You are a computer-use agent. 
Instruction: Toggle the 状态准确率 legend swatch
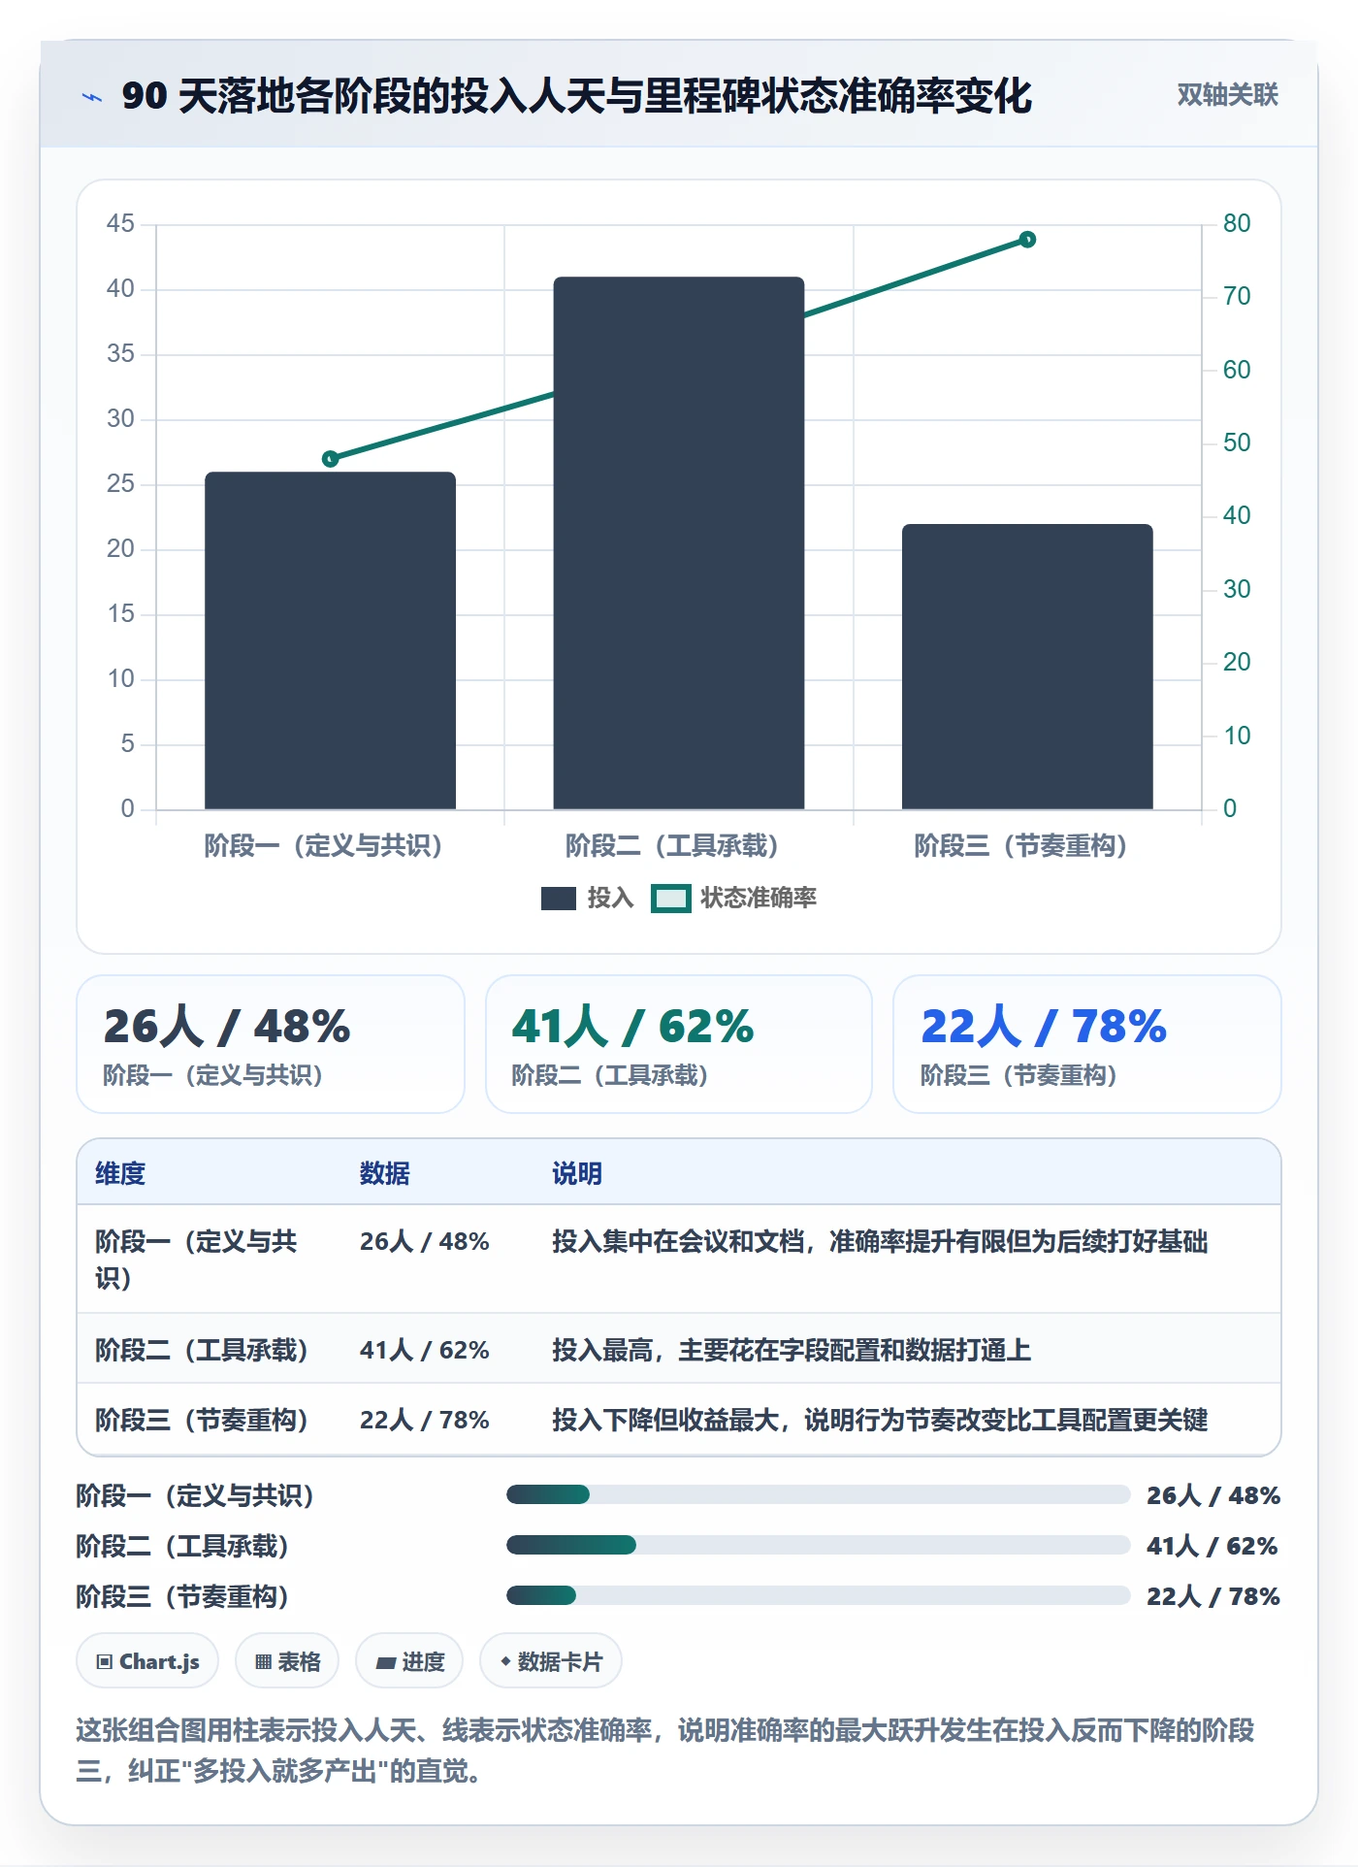coord(671,899)
